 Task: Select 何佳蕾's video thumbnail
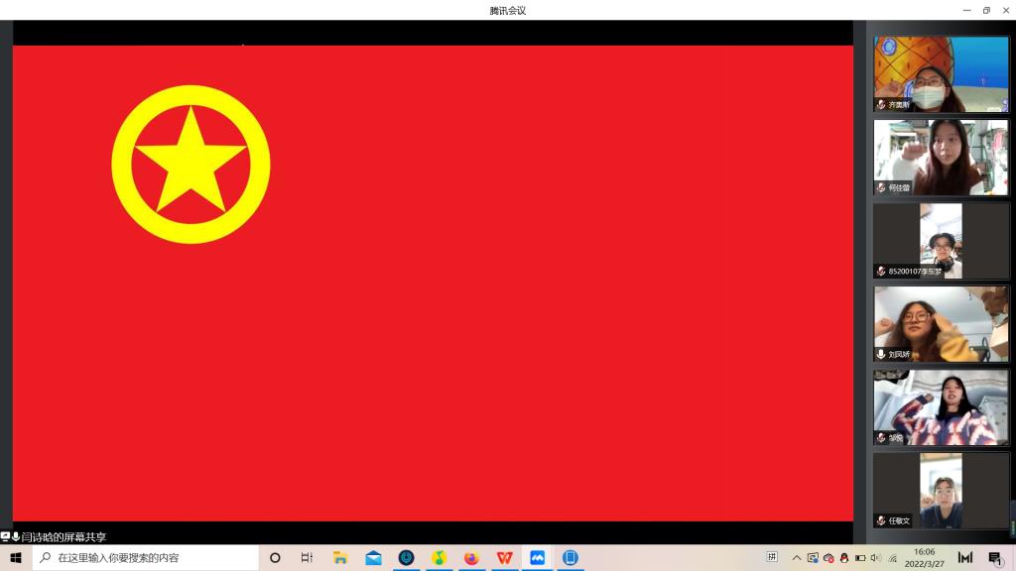(x=941, y=158)
